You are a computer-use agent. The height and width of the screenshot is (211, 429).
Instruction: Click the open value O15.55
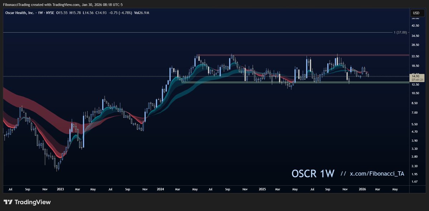[x=62, y=13]
